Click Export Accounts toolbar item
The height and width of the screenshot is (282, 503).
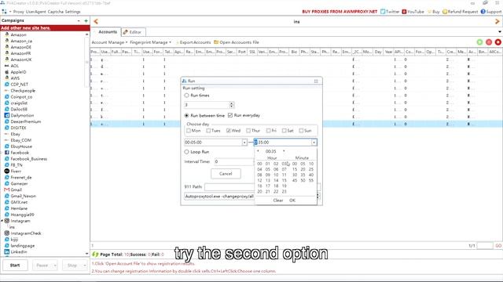(193, 42)
